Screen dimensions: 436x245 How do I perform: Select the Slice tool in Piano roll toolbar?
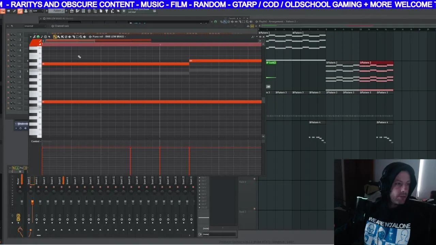pos(73,37)
